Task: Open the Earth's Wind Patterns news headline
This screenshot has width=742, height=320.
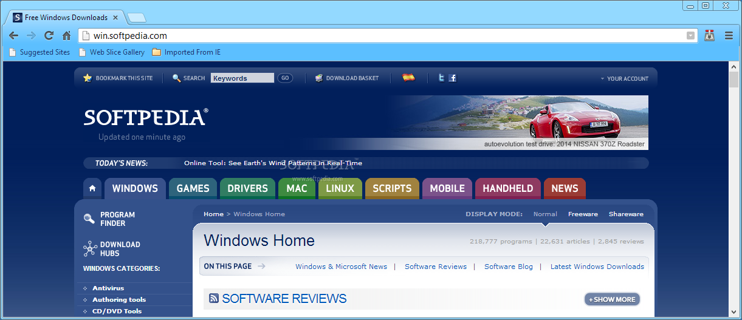Action: click(x=273, y=163)
